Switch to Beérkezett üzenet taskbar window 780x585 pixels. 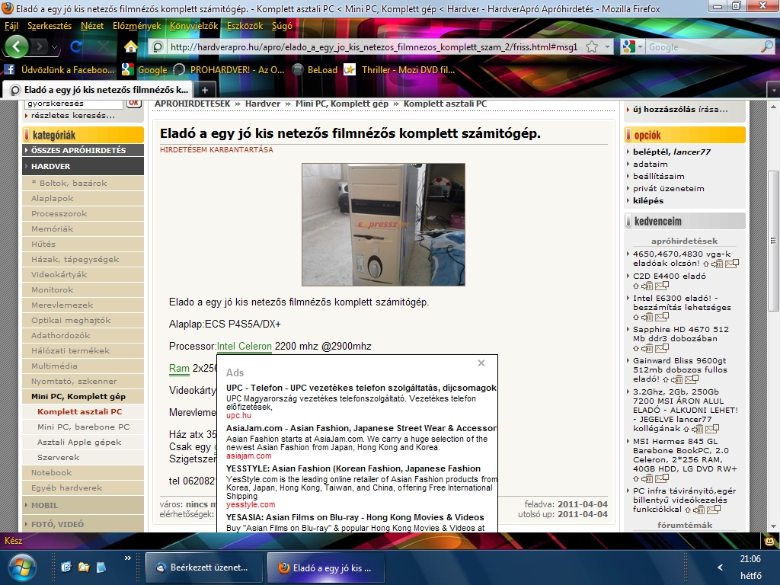[x=204, y=567]
